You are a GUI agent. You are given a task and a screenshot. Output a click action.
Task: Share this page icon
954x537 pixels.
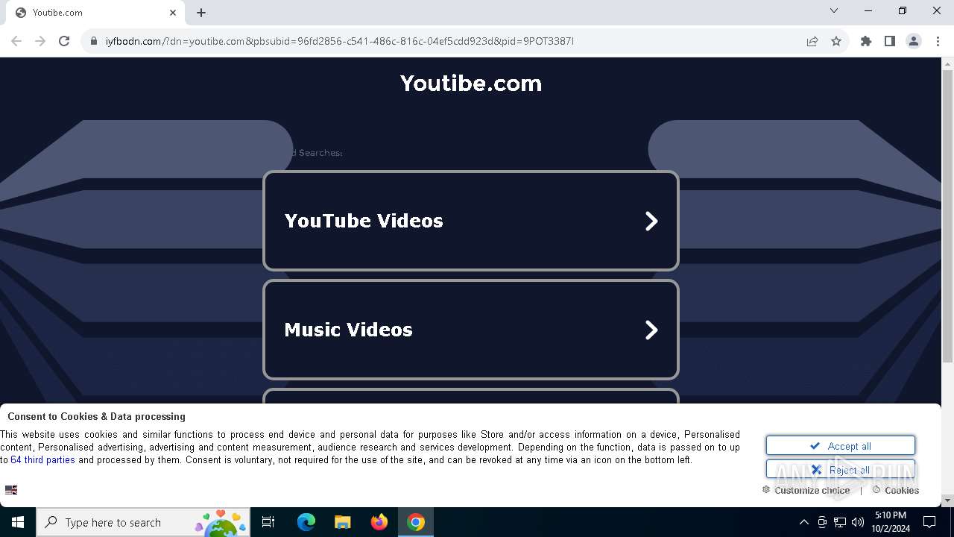click(812, 41)
